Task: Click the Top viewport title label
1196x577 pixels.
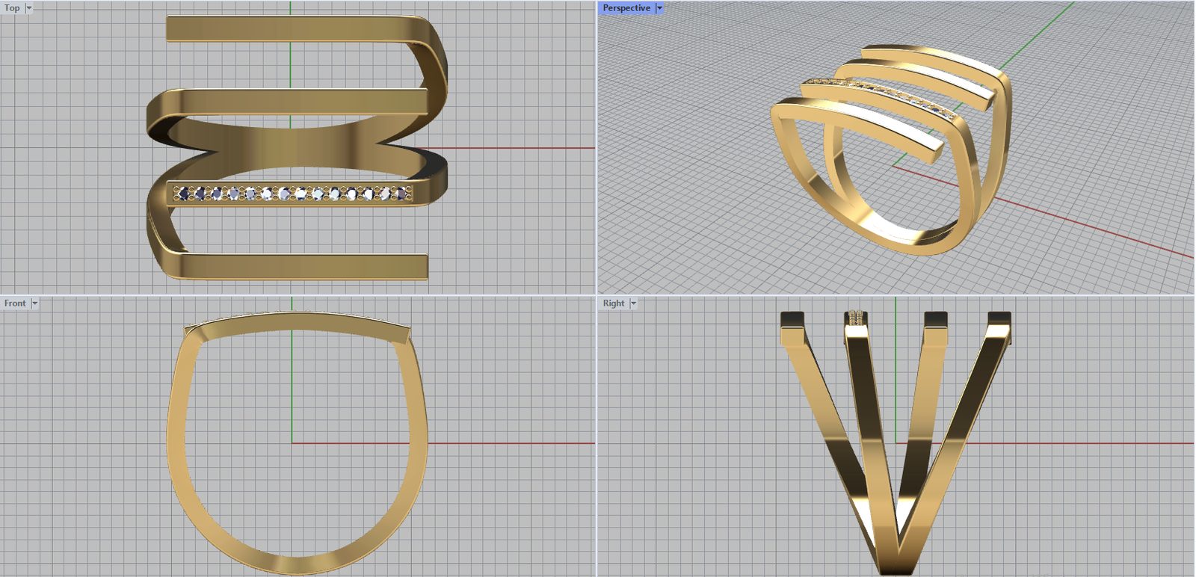Action: click(12, 8)
